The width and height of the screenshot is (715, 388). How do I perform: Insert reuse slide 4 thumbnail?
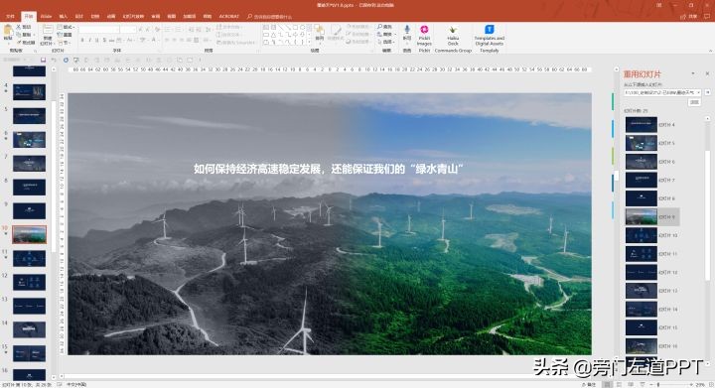pos(642,124)
